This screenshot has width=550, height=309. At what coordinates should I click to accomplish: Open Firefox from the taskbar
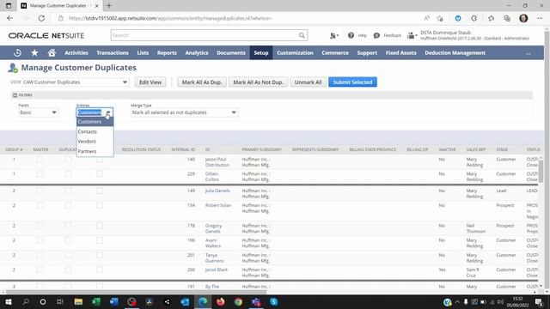tap(220, 301)
